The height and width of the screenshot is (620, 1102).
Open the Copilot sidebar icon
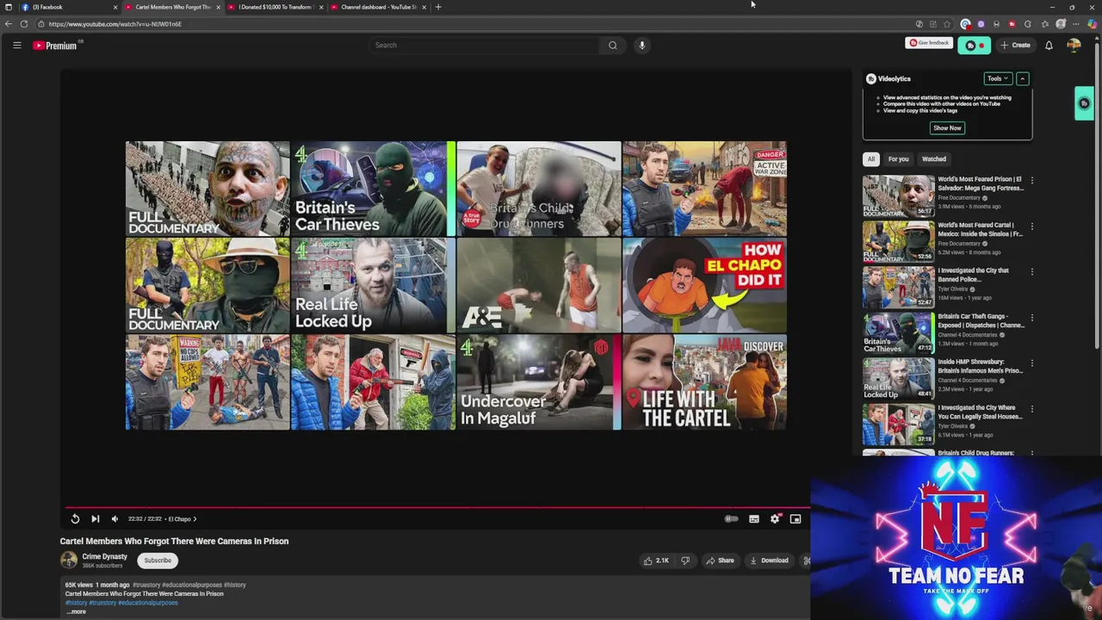[x=1092, y=24]
